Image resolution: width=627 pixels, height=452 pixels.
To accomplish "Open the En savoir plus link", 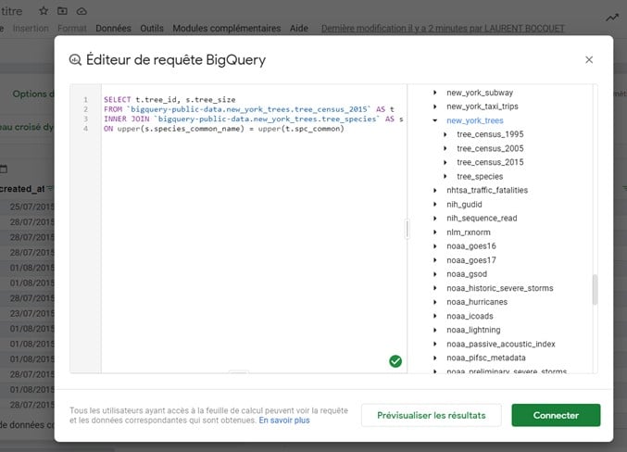I will 284,421.
